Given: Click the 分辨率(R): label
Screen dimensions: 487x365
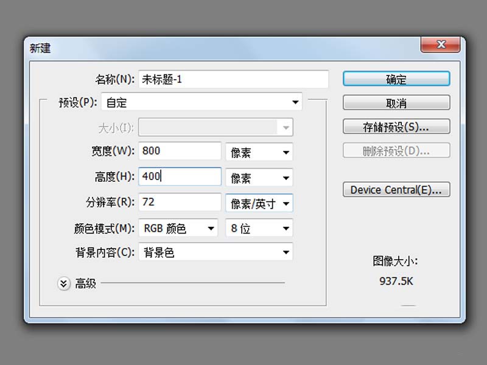Looking at the screenshot, I should coord(110,202).
